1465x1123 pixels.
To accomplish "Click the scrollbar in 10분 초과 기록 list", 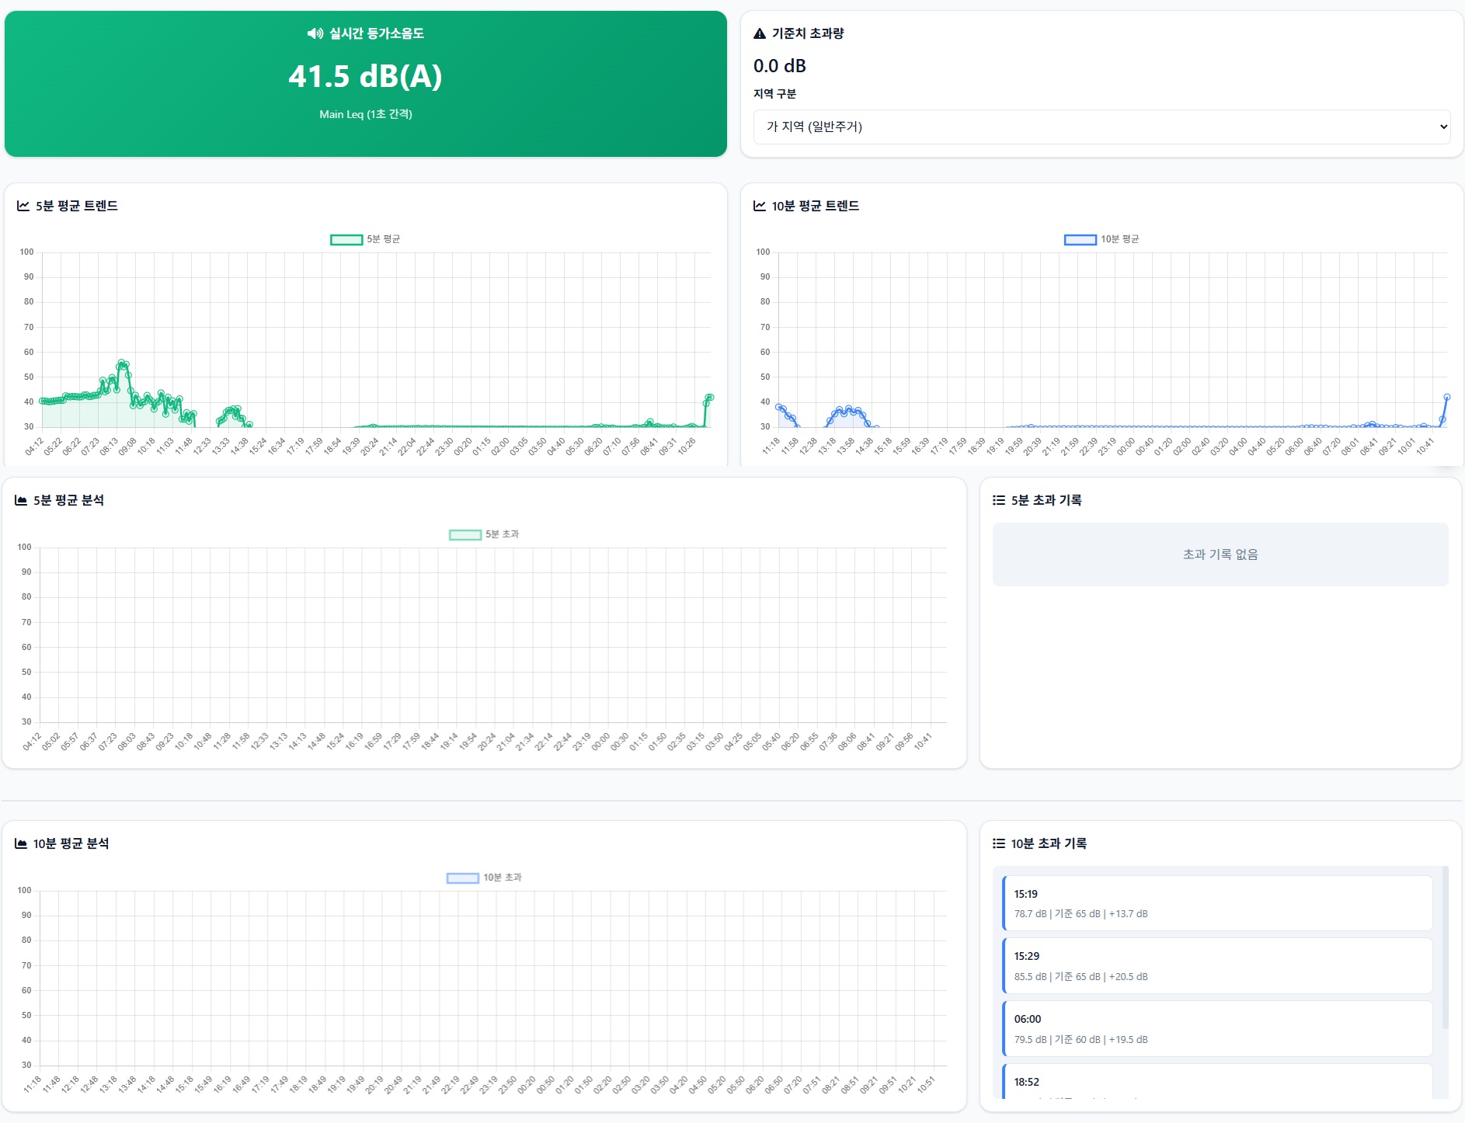I will coord(1445,947).
